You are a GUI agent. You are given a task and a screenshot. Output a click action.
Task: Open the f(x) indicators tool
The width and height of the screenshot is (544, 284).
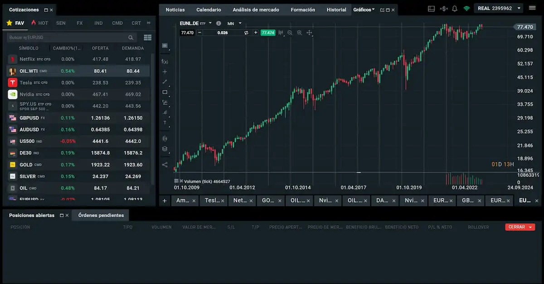click(165, 62)
